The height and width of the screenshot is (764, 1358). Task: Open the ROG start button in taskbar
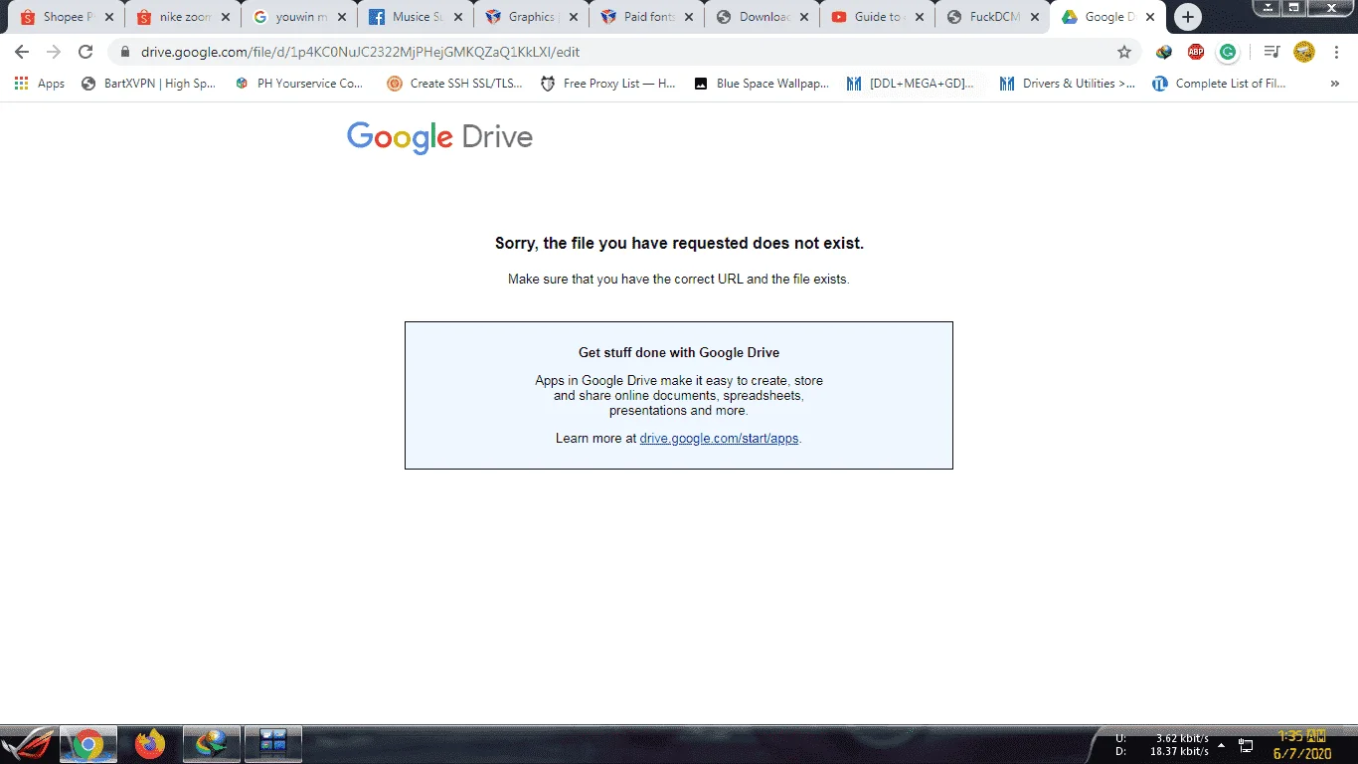[x=28, y=744]
